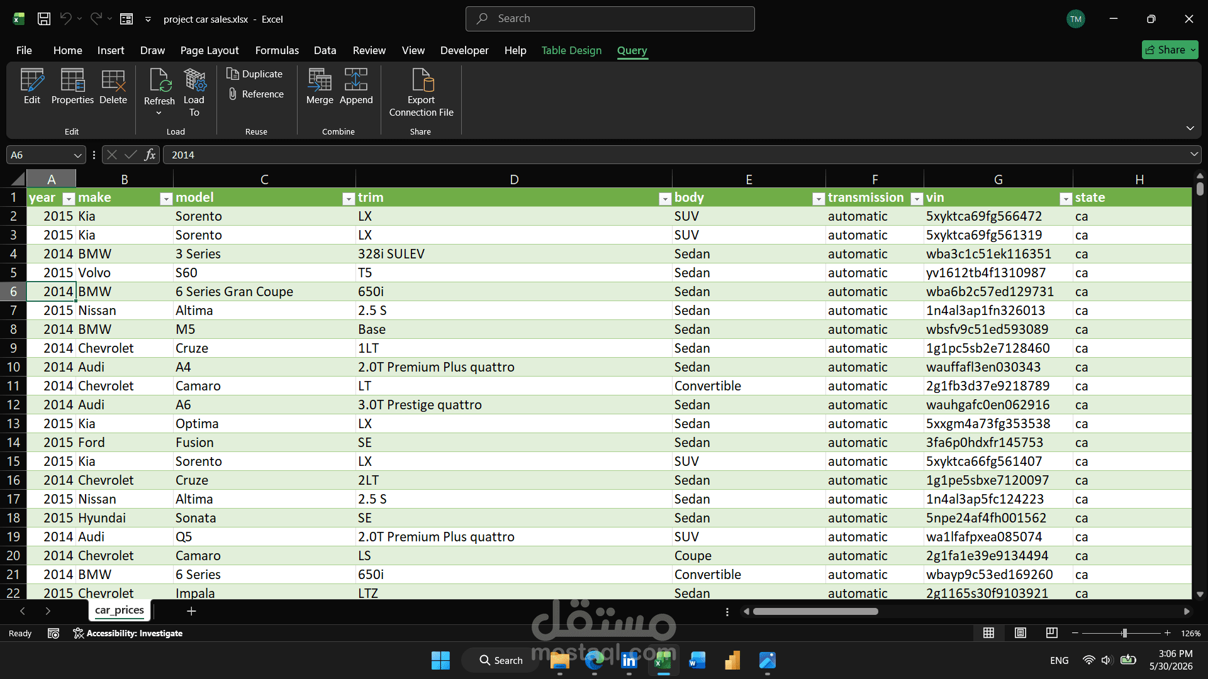Click the Save icon in title bar
Image resolution: width=1208 pixels, height=679 pixels.
tap(44, 19)
